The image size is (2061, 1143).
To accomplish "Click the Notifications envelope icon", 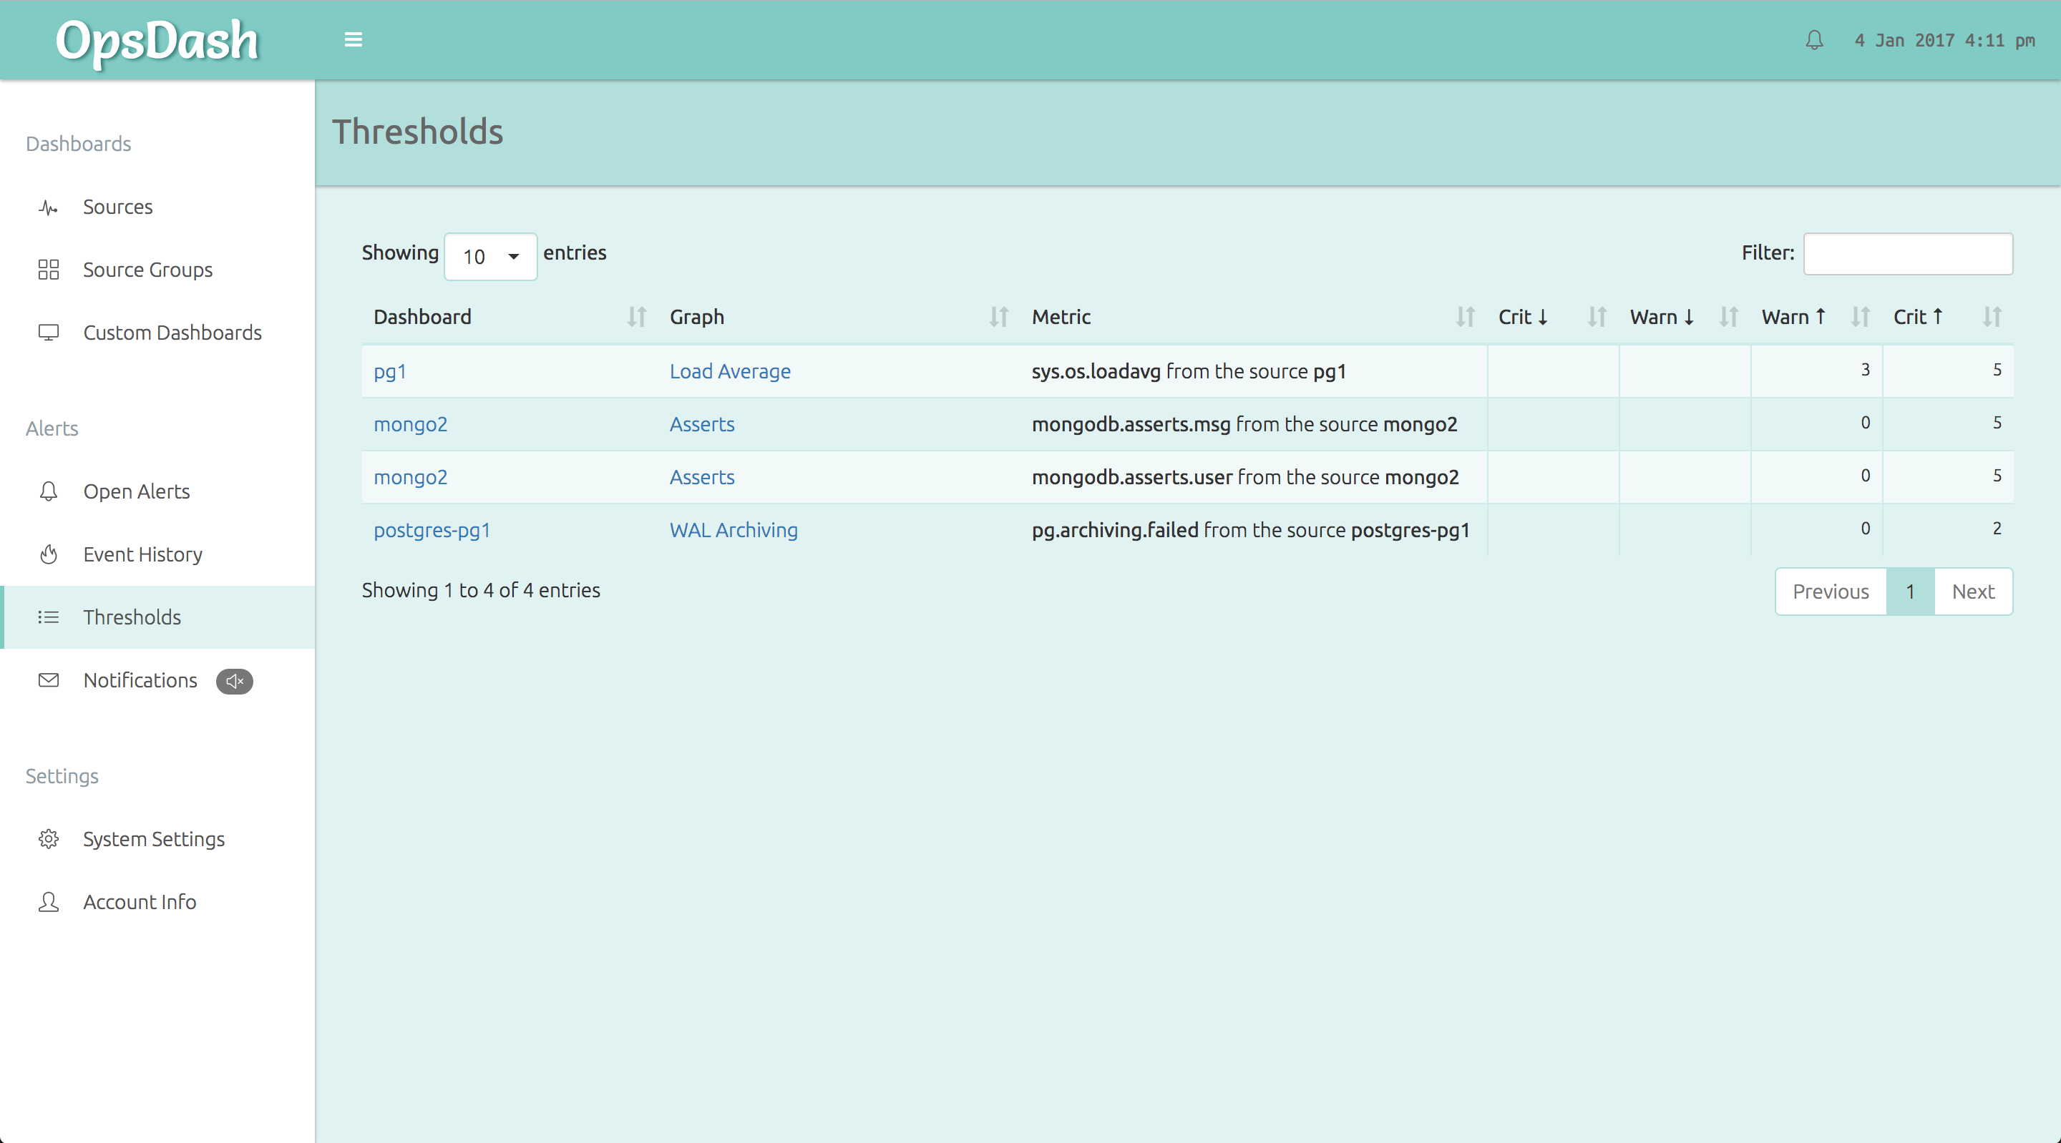I will pos(49,680).
